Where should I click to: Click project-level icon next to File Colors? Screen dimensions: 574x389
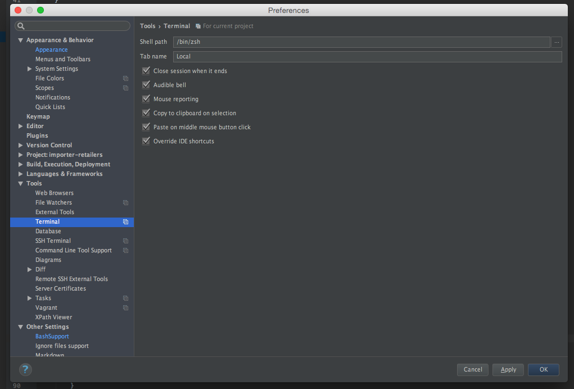[125, 78]
